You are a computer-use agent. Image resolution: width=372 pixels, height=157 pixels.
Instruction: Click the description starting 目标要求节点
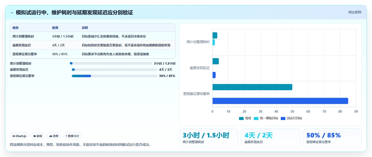[x=115, y=54]
